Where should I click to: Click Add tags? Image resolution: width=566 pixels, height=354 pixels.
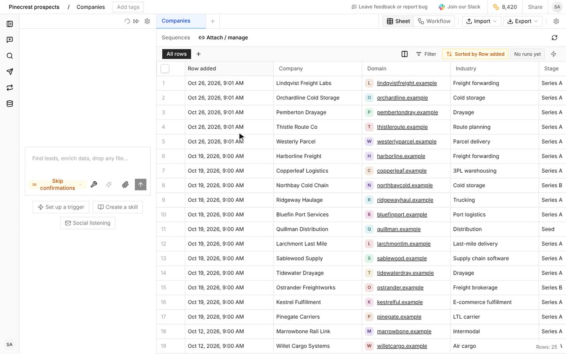point(128,7)
